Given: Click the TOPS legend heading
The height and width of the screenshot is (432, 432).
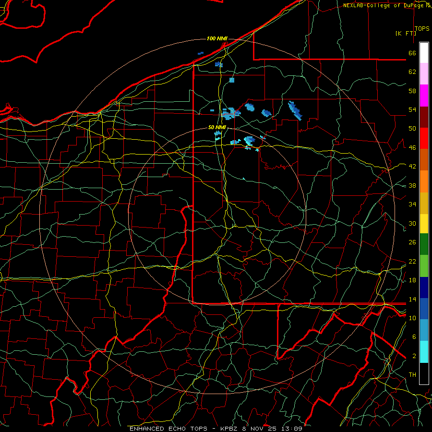Looking at the screenshot, I should [421, 29].
